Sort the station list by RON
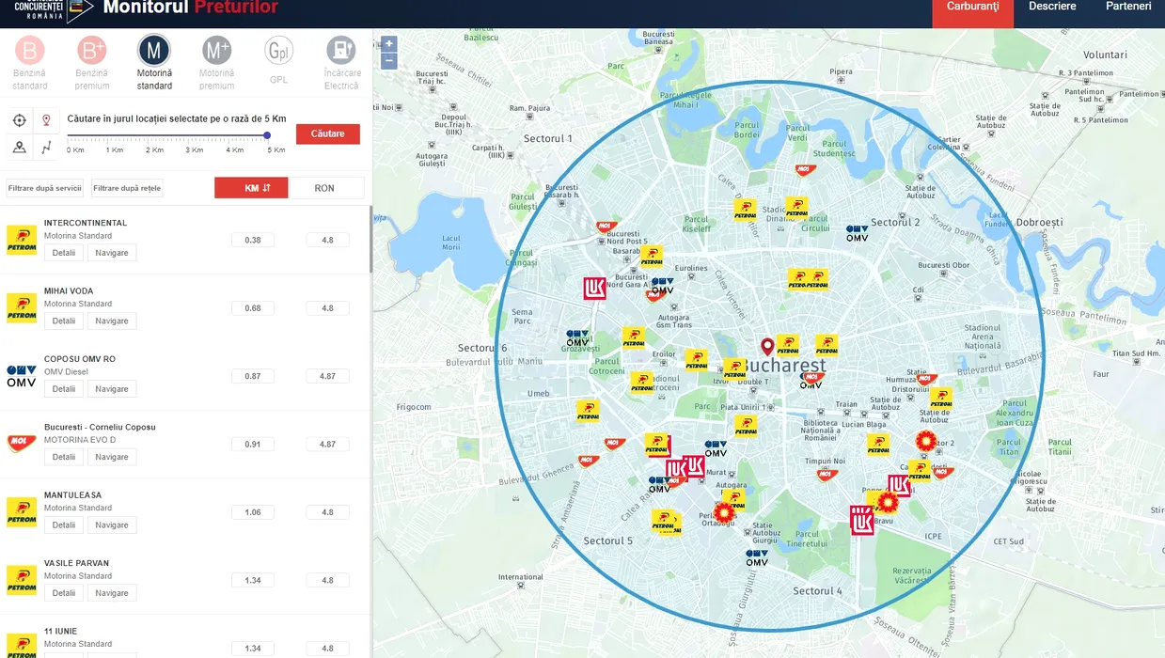 tap(325, 188)
